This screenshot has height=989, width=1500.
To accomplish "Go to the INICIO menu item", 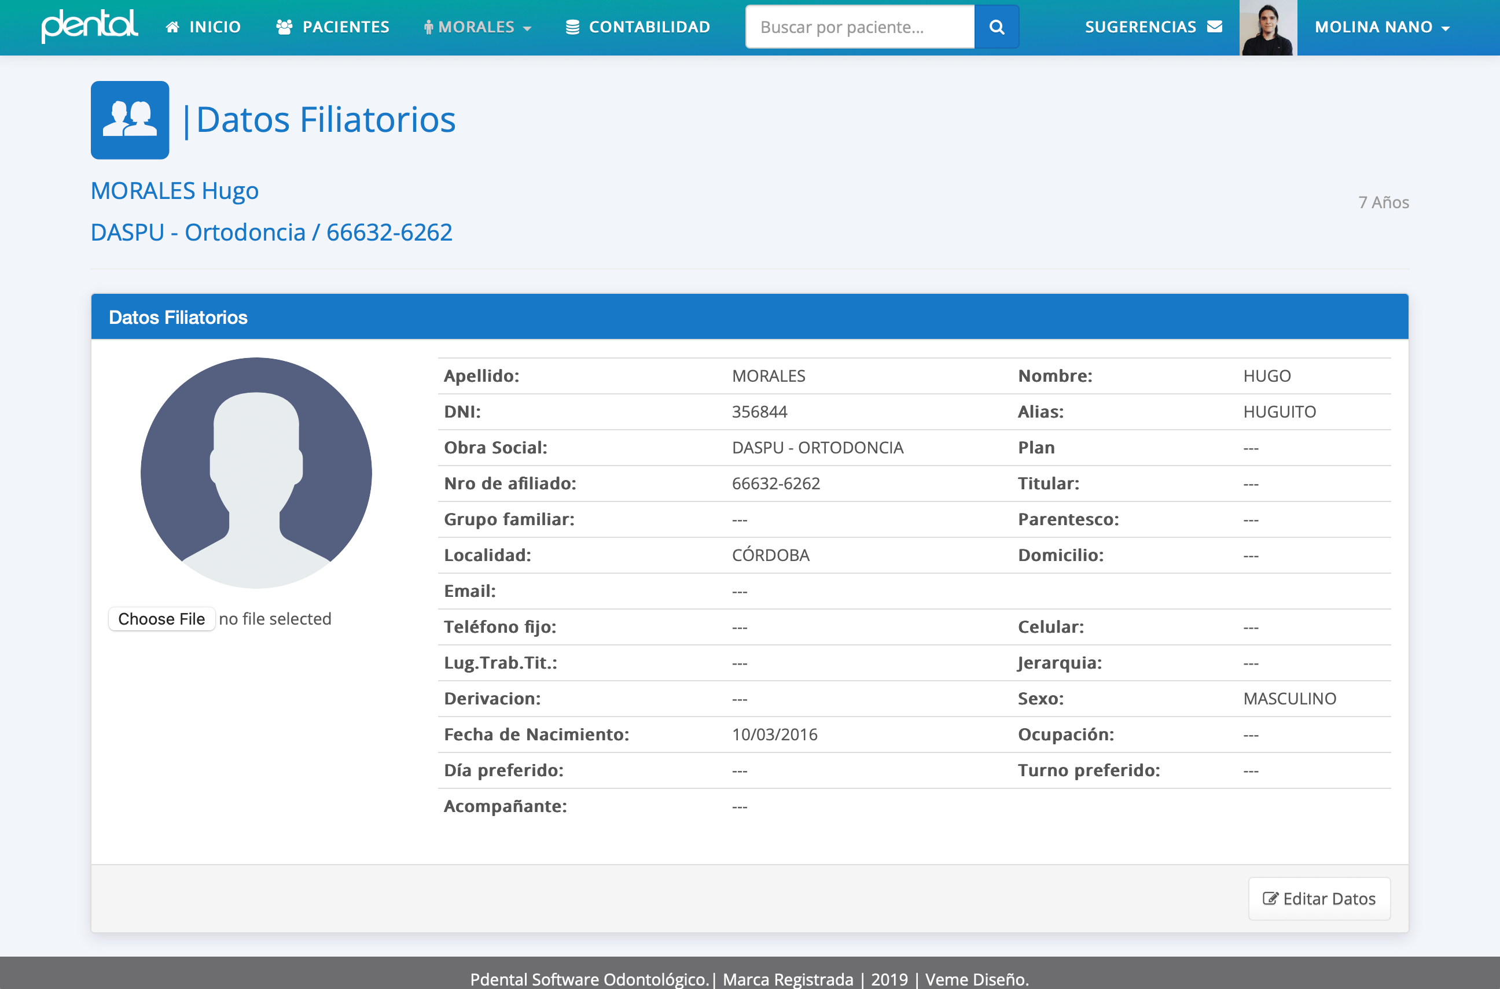I will 215,27.
